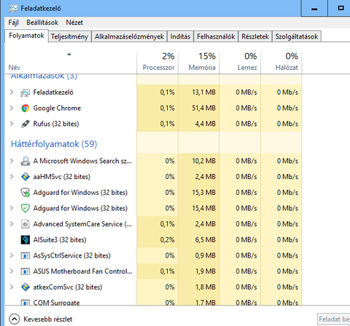Switch to the Teljesítmény tab
The height and width of the screenshot is (326, 350).
(x=69, y=36)
